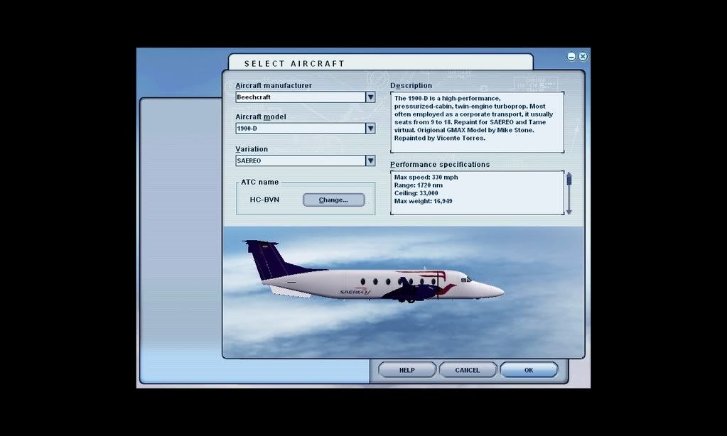Open the Aircraft manufacturer dropdown arrow
Image resolution: width=727 pixels, height=436 pixels.
coord(370,97)
